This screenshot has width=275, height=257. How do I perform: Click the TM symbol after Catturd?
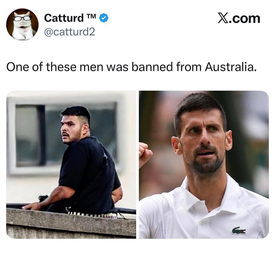point(91,16)
